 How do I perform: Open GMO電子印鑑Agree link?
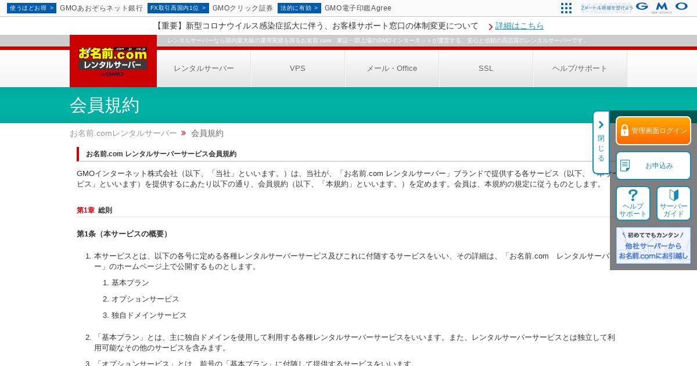tap(358, 8)
